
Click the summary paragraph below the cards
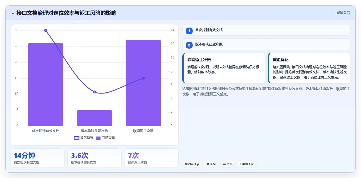(x=266, y=91)
